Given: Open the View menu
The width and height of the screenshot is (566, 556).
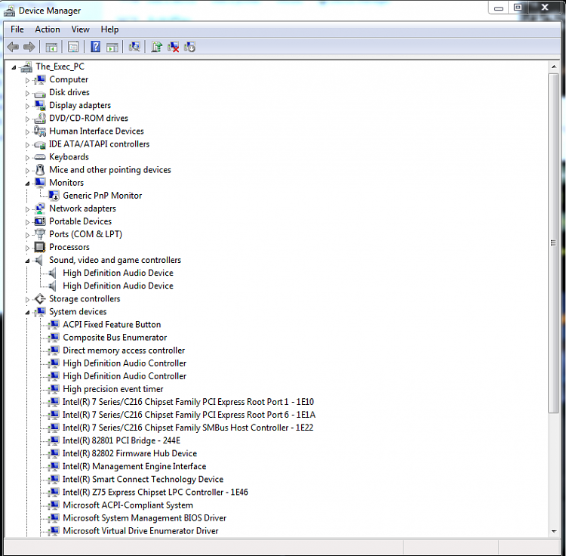Looking at the screenshot, I should tap(80, 29).
